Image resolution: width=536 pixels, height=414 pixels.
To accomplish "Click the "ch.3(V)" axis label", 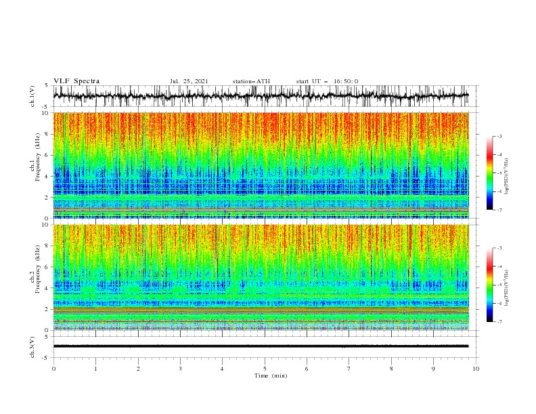I will pos(32,347).
